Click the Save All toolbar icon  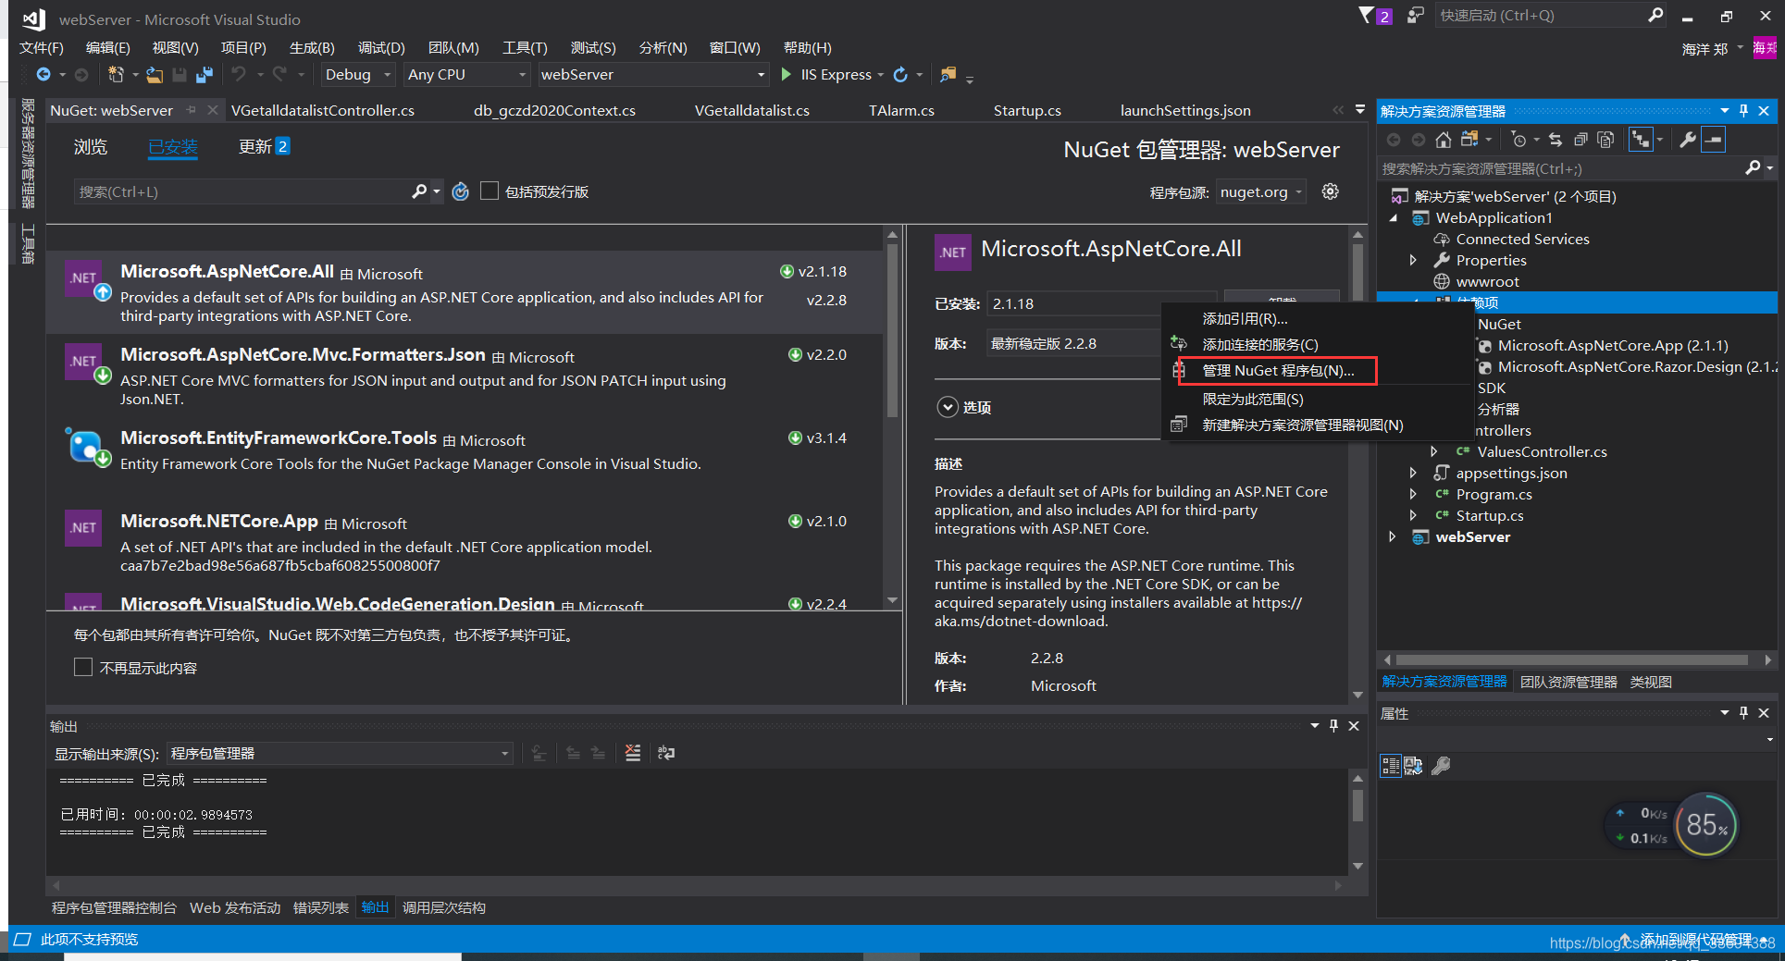[205, 74]
